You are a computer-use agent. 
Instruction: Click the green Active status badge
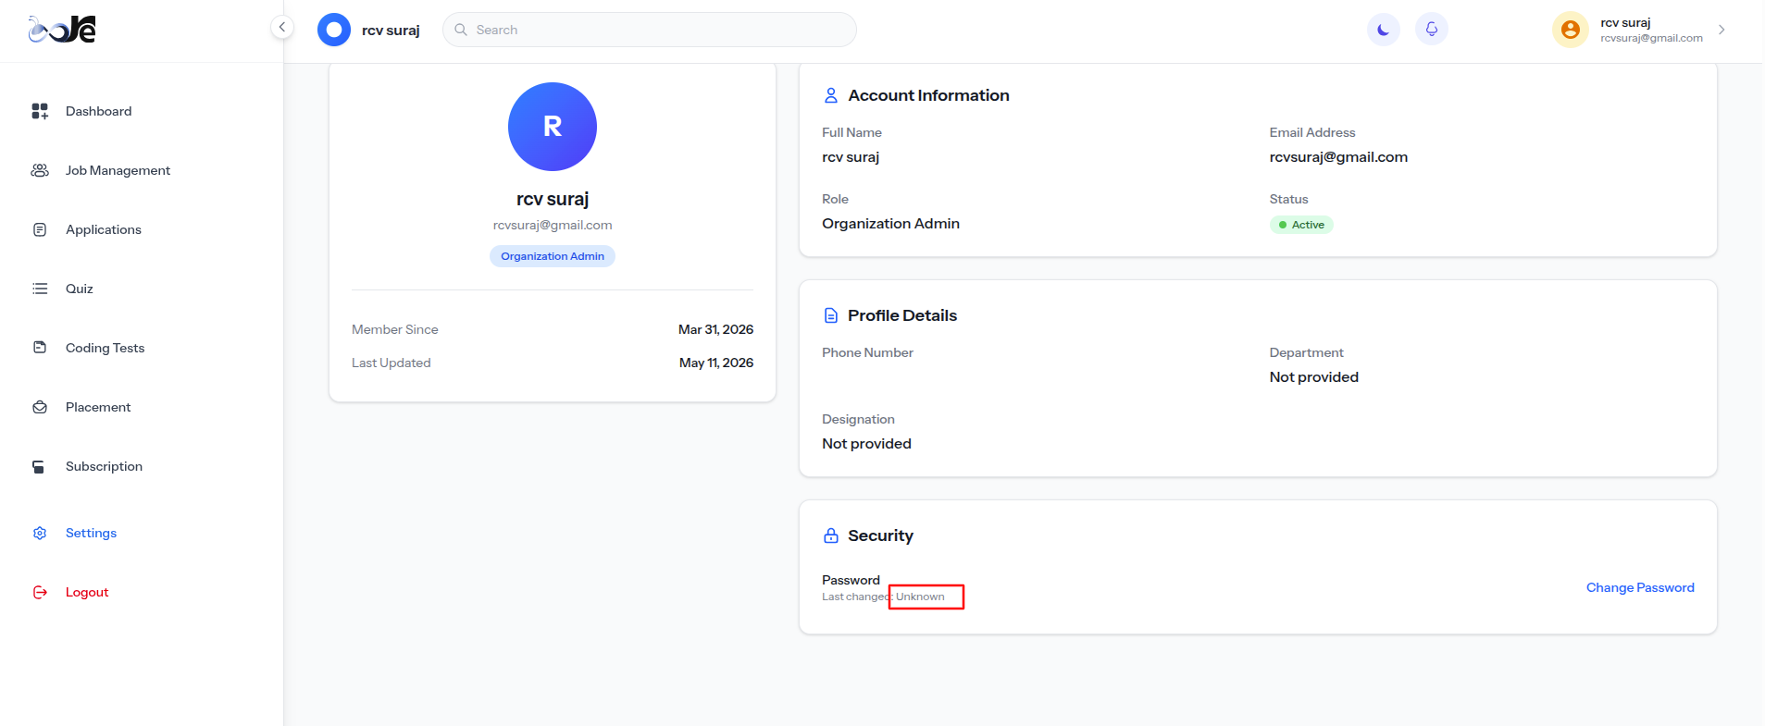pyautogui.click(x=1301, y=225)
